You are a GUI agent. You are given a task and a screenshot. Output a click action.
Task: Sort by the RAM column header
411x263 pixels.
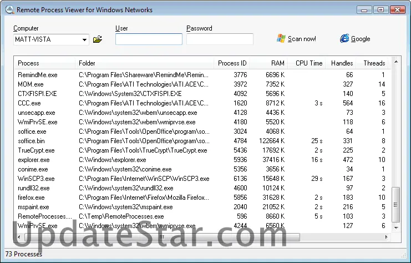point(269,63)
